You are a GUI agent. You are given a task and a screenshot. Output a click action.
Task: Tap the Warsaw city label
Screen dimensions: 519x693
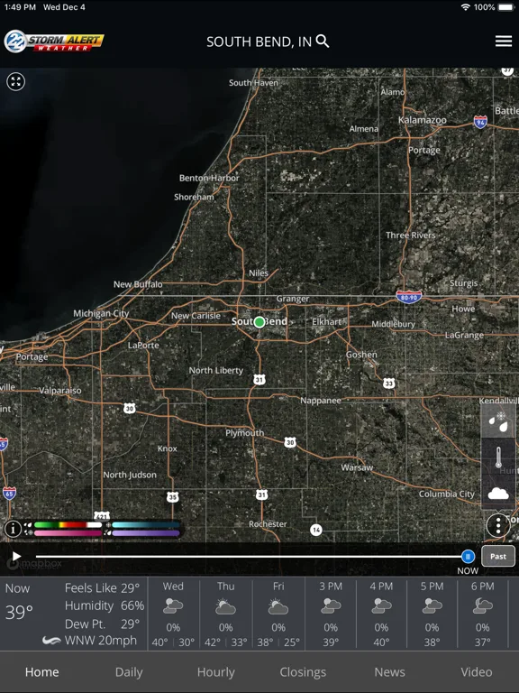[357, 467]
